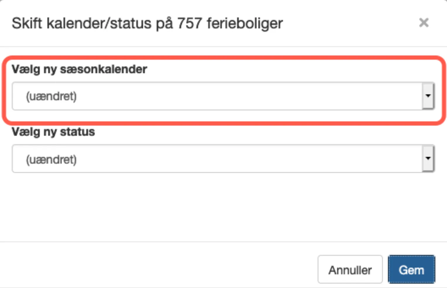Click the "Vælg ny status" label
447x288 pixels.
pyautogui.click(x=53, y=132)
